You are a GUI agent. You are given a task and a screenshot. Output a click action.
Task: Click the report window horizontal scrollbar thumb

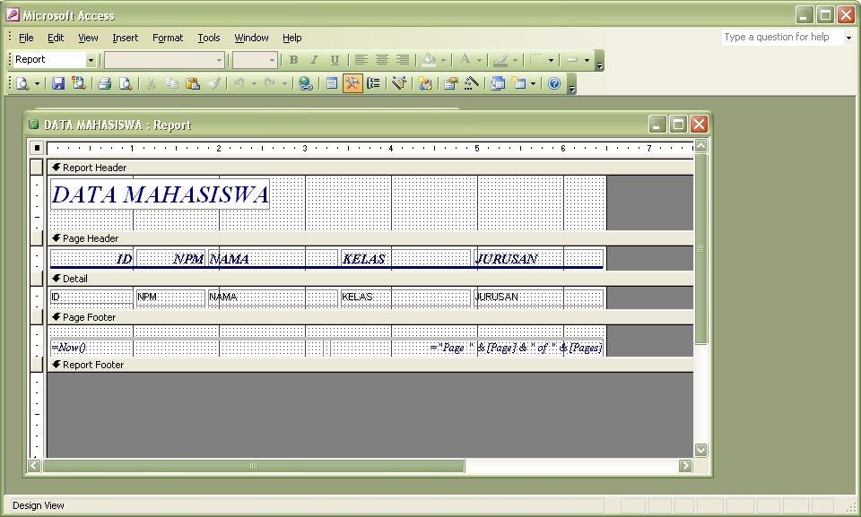click(x=253, y=466)
